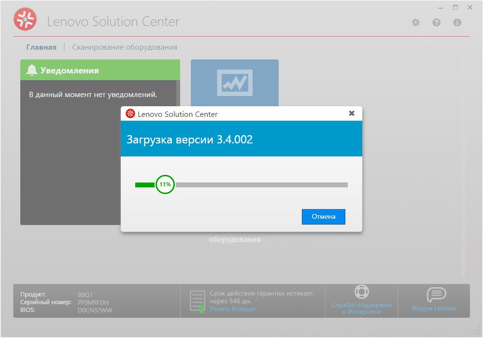This screenshot has height=338, width=483.
Task: Click the dialog title Lenovo Solution Center
Action: pyautogui.click(x=177, y=114)
